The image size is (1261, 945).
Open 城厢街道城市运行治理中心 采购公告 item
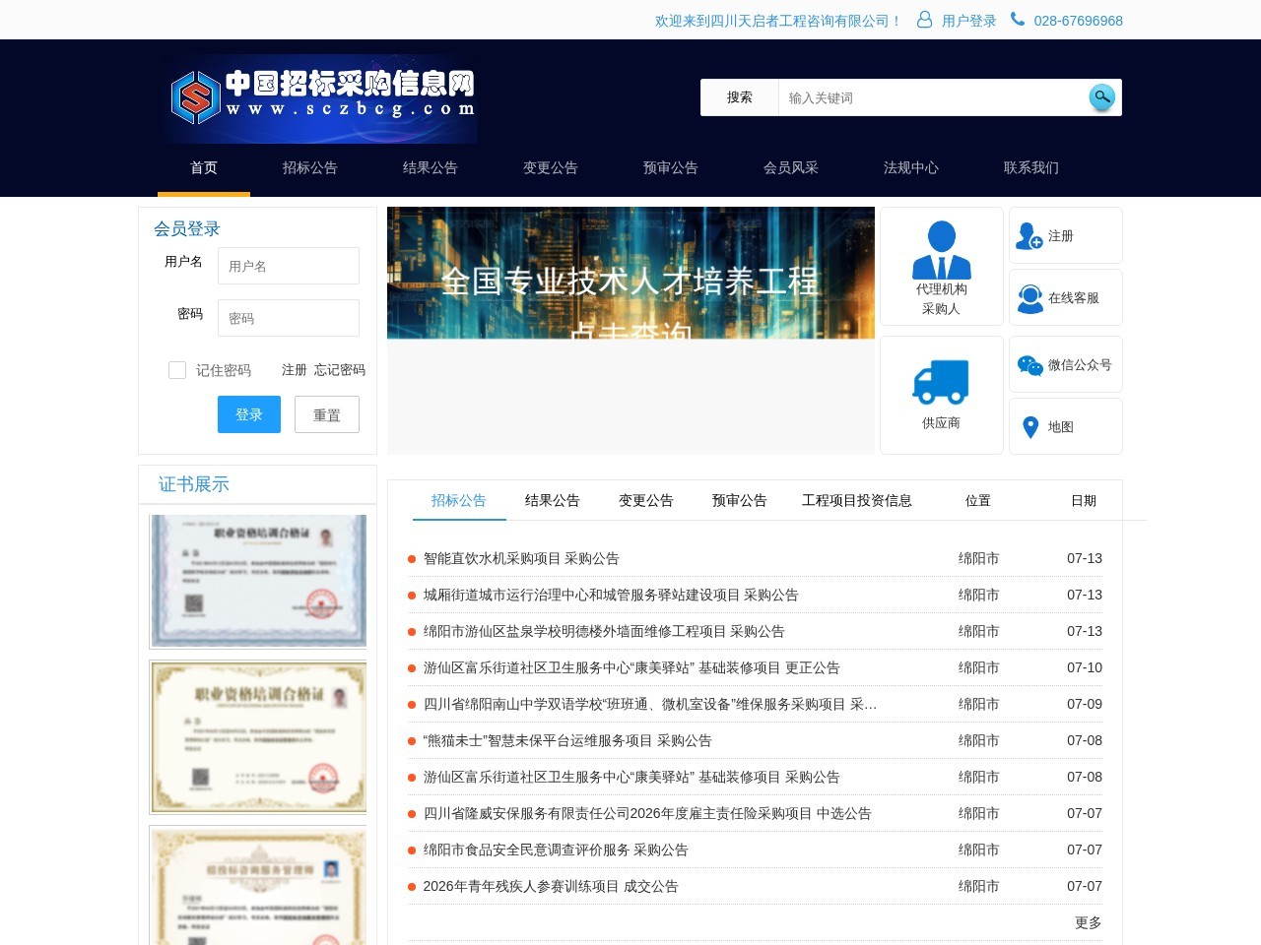[x=611, y=595]
